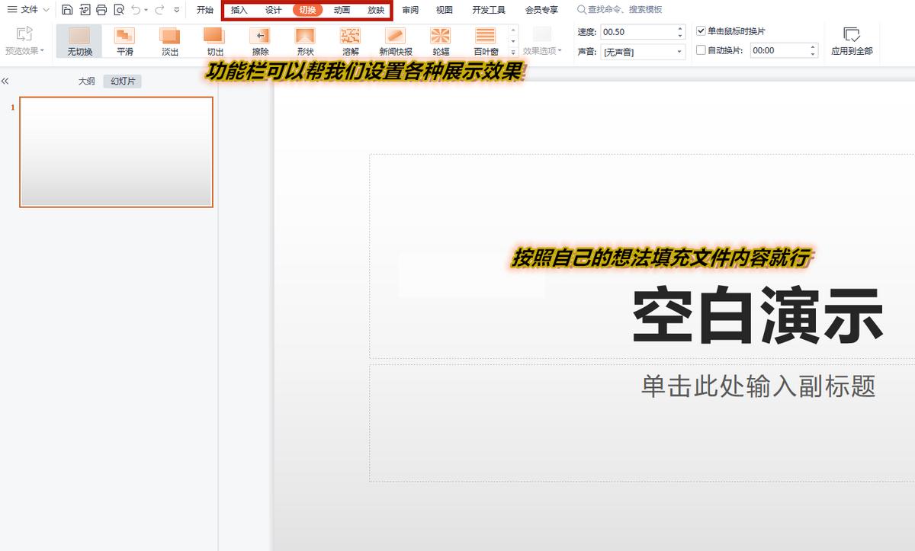Choose the 擦除 (Wipe) transition
The image size is (915, 551).
tap(258, 41)
